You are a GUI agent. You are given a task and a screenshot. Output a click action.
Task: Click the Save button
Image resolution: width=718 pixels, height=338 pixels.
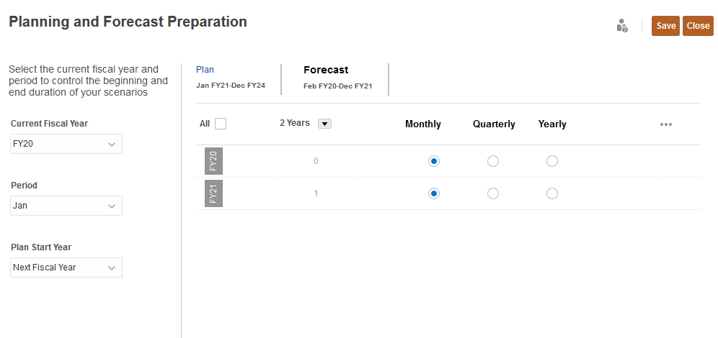pos(665,26)
